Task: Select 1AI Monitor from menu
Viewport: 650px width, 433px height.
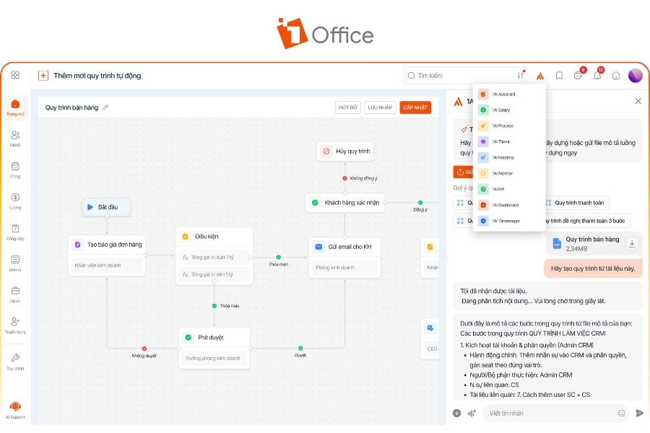Action: click(x=509, y=173)
